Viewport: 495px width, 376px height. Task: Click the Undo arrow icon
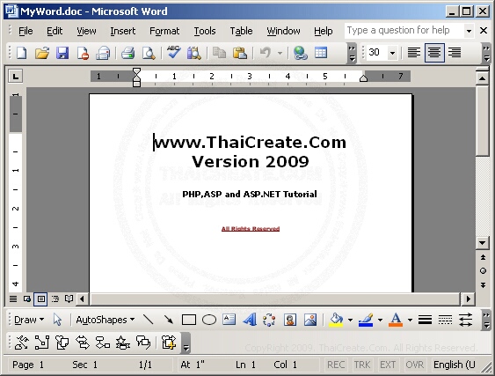click(266, 53)
